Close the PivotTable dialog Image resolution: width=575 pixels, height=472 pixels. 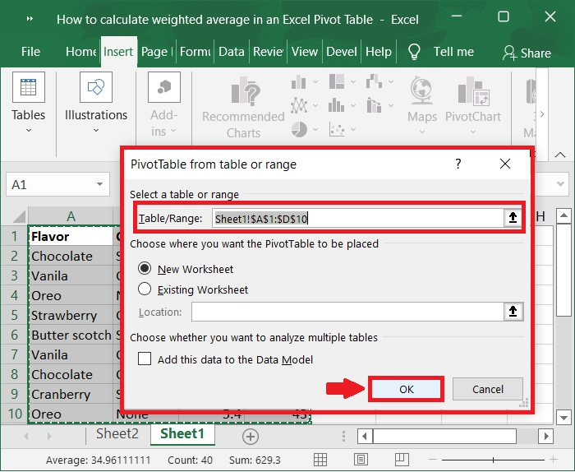coord(505,164)
